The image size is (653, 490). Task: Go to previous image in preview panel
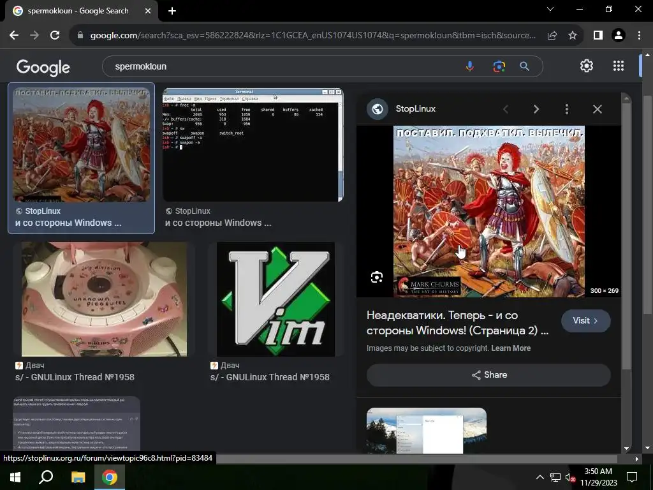[506, 109]
